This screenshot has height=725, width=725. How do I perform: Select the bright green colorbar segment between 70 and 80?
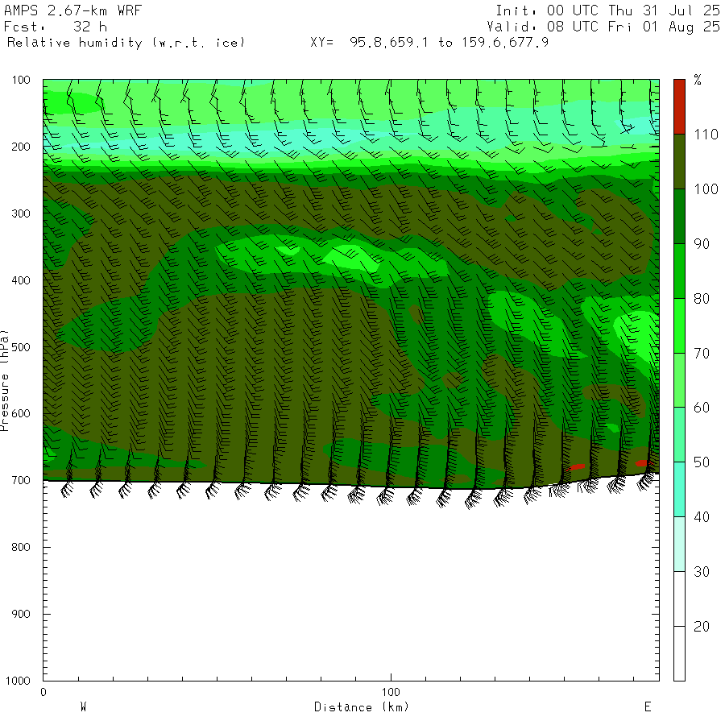(x=679, y=325)
